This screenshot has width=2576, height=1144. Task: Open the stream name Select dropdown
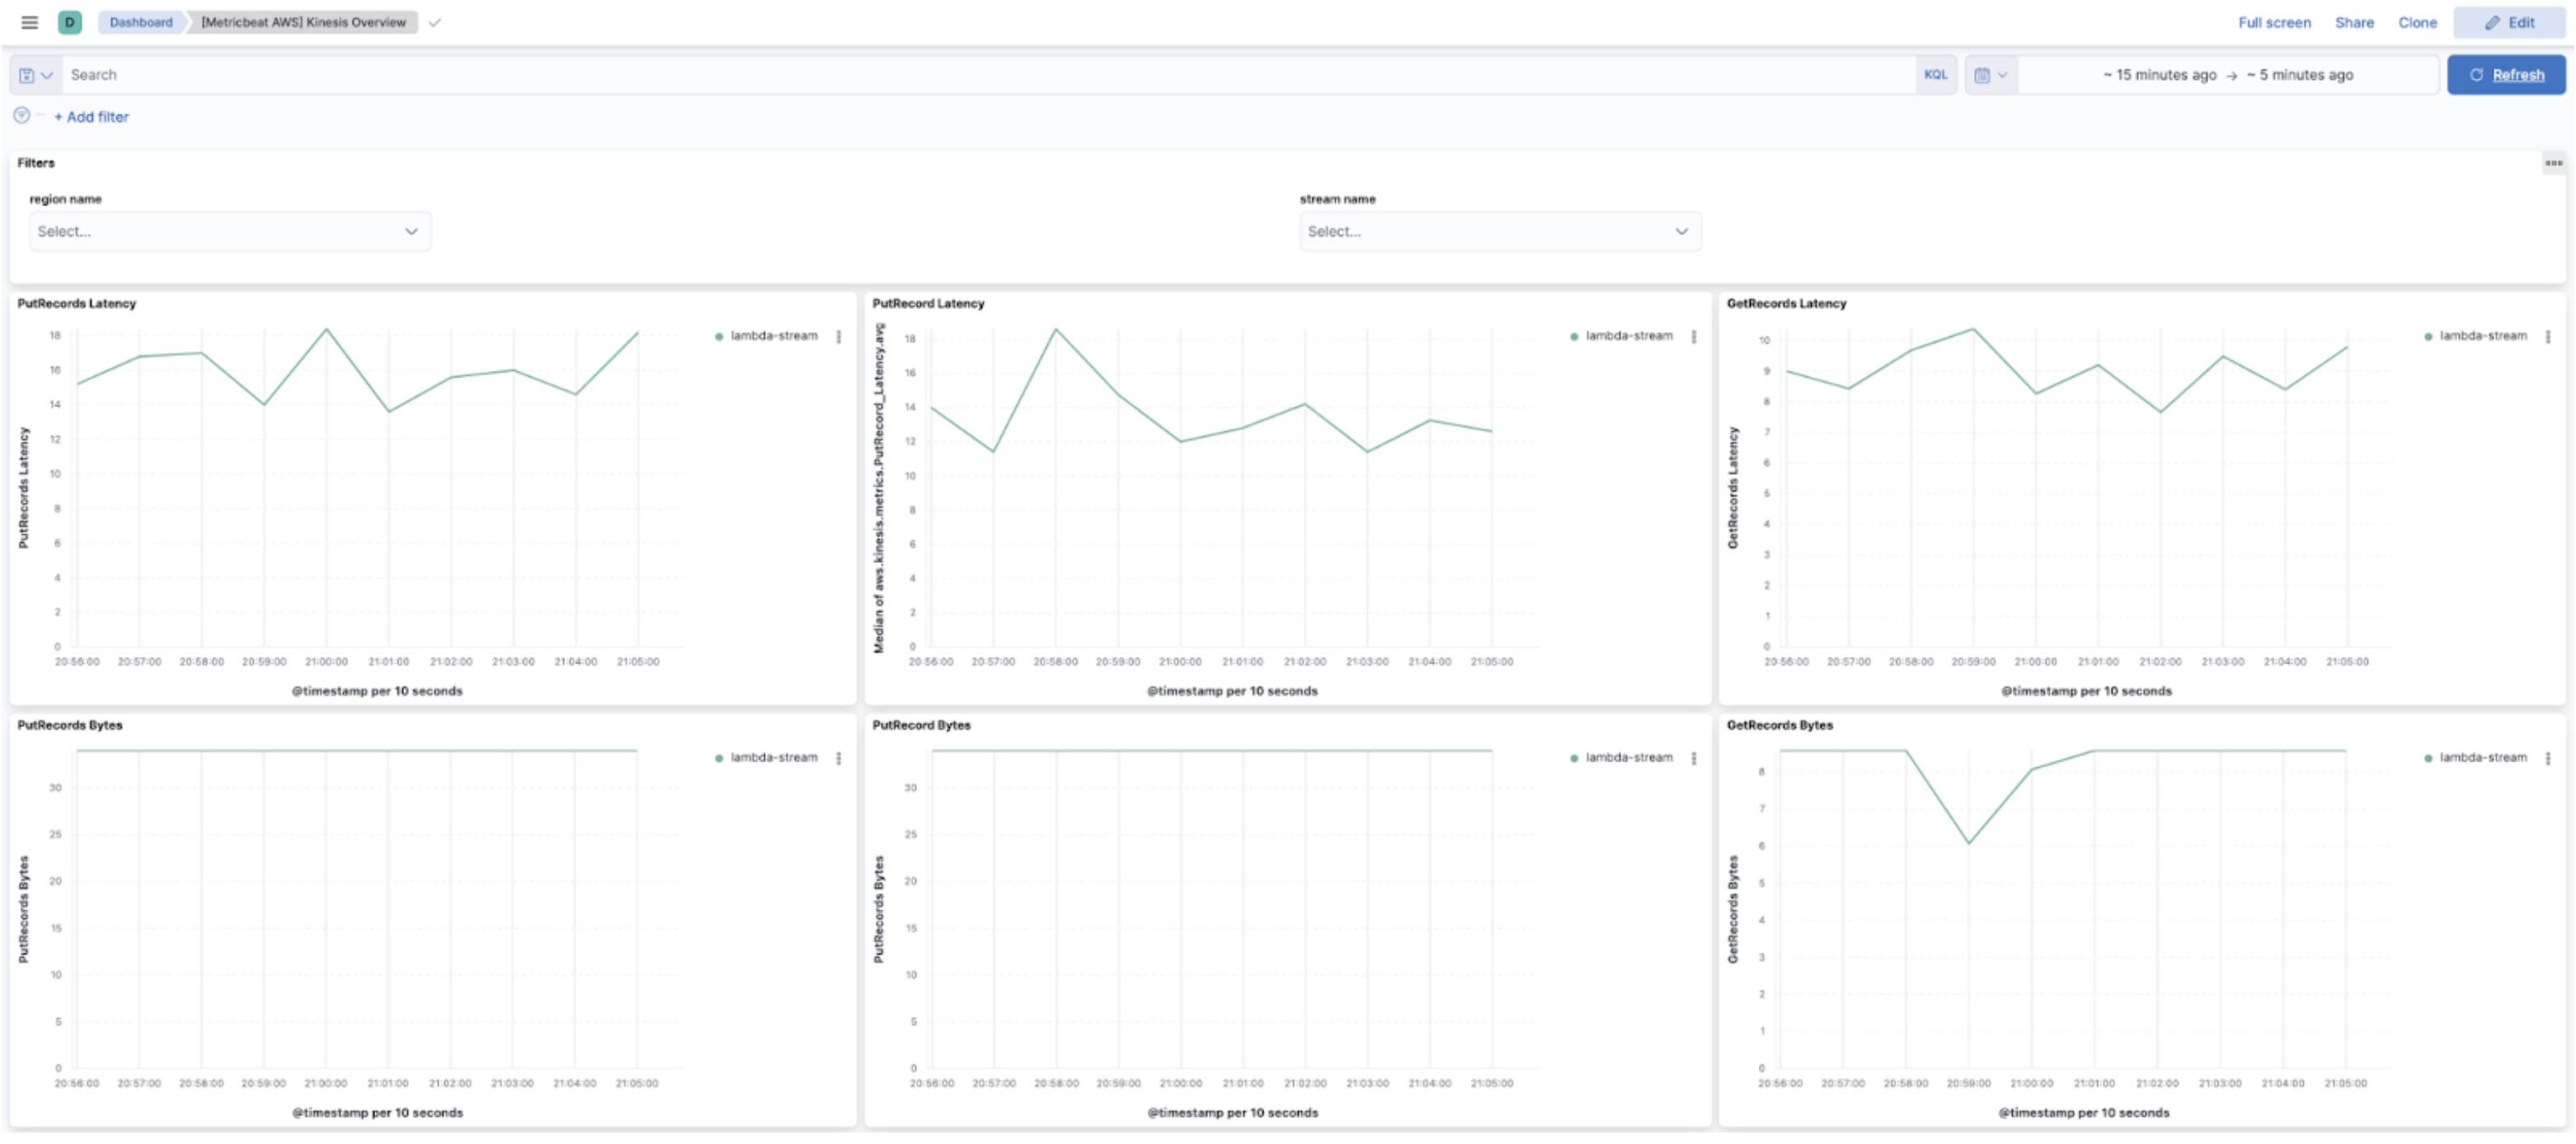coord(1500,231)
